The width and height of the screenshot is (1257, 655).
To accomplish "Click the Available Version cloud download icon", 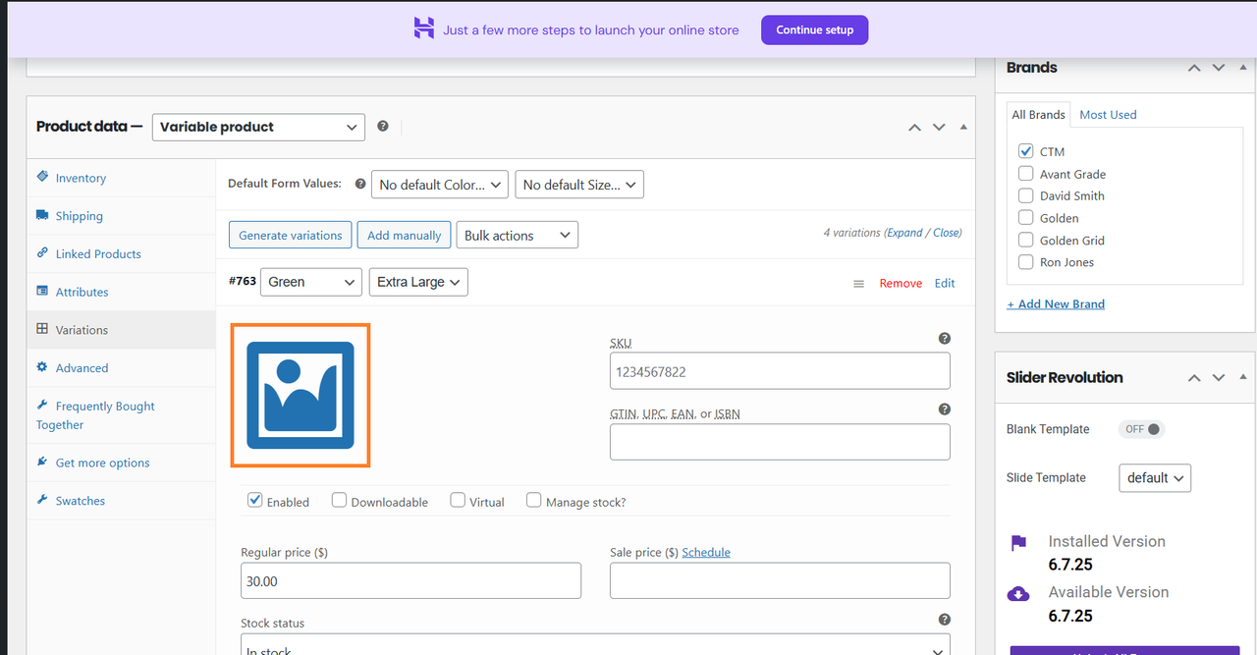I will point(1018,594).
